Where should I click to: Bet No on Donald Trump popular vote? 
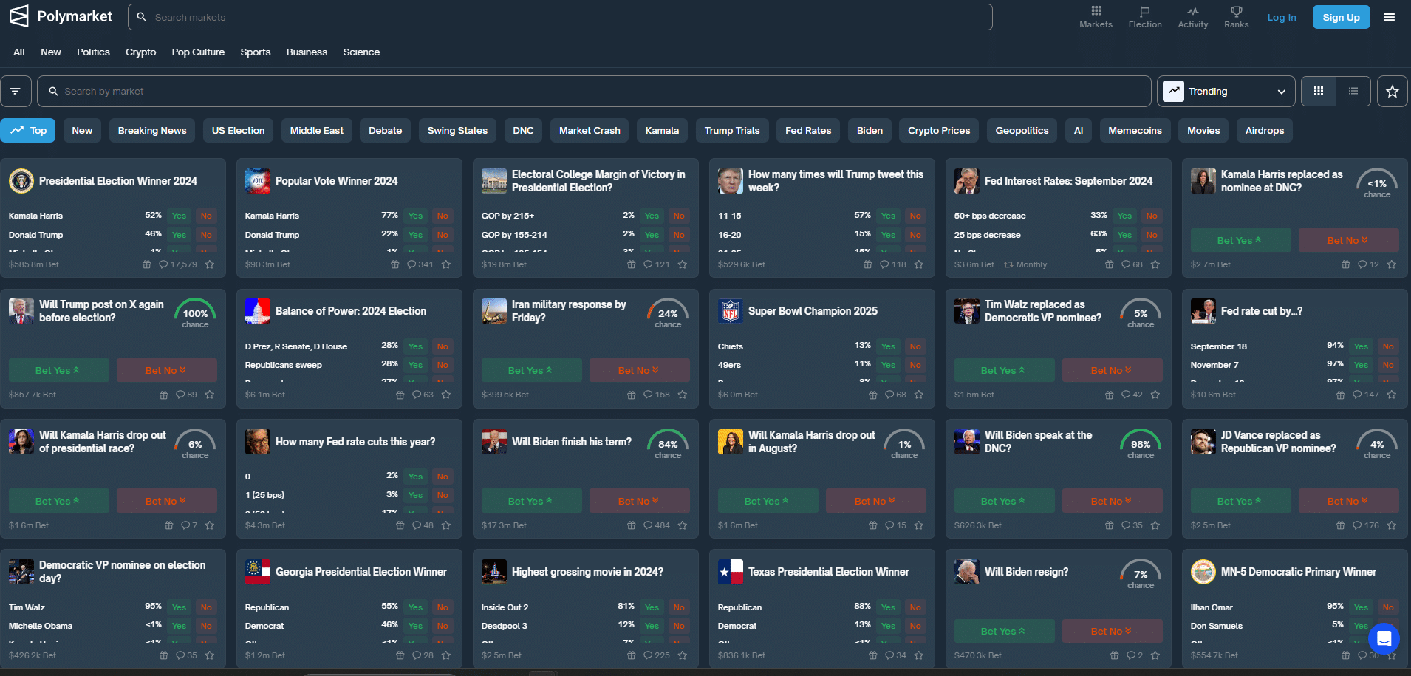click(x=443, y=235)
